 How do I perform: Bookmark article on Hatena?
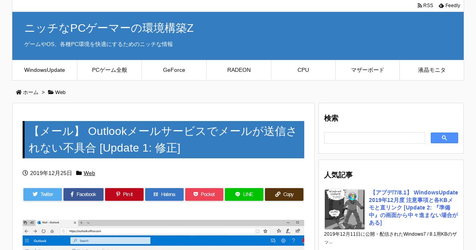[164, 194]
